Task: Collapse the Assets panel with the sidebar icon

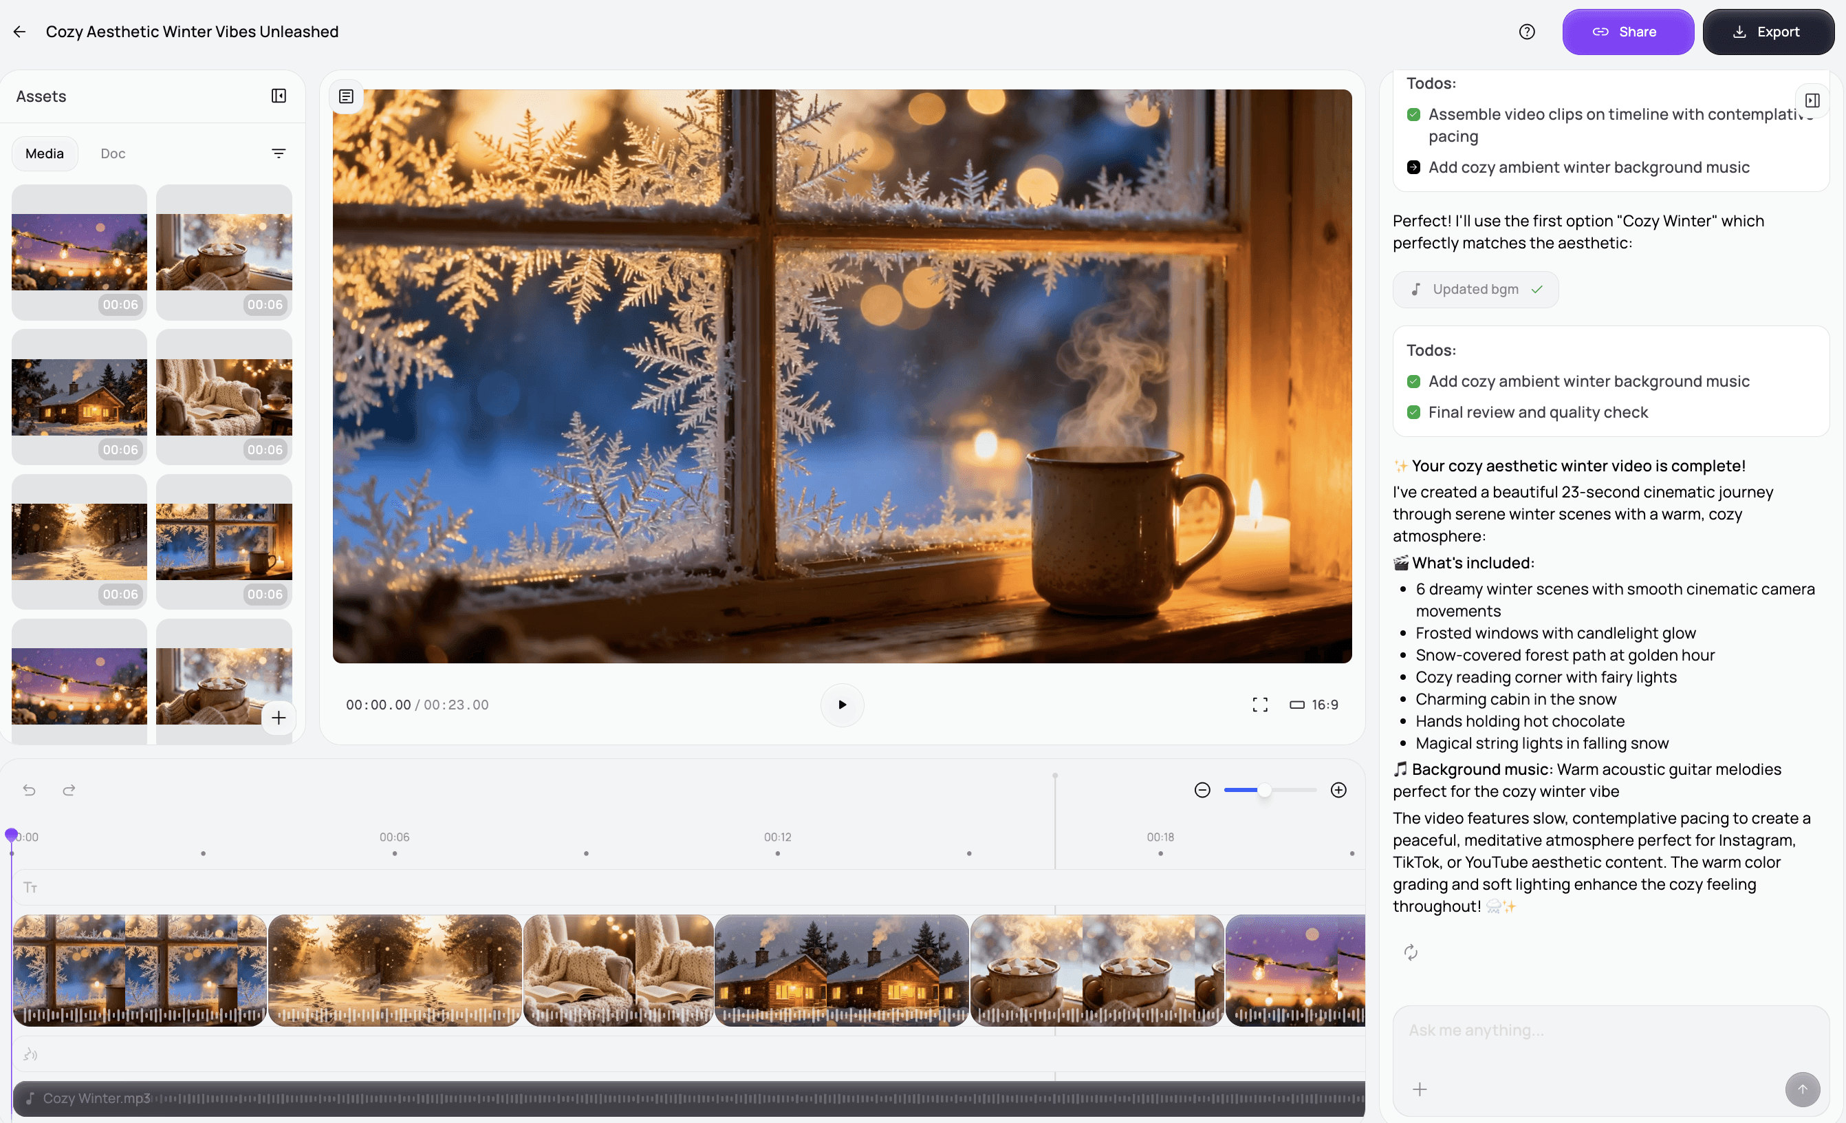Action: click(278, 96)
